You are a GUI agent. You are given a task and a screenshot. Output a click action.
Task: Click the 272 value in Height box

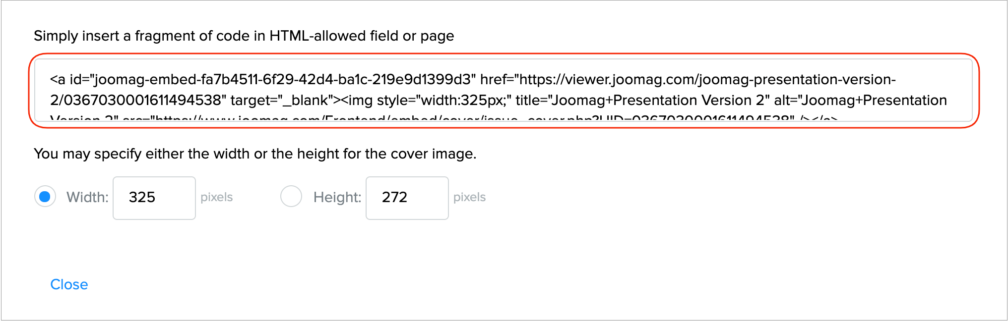coord(394,198)
